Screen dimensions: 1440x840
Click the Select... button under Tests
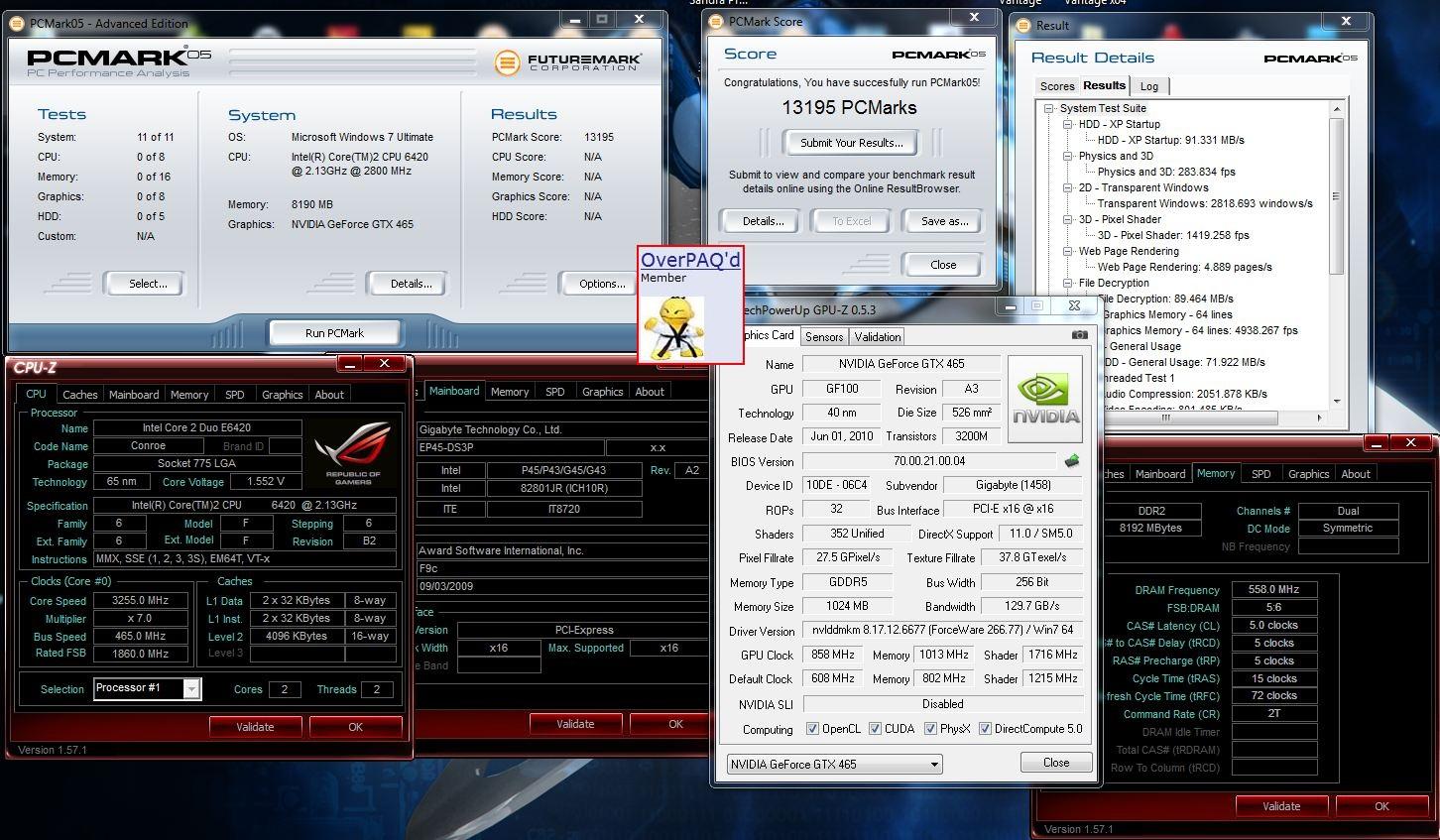[148, 284]
